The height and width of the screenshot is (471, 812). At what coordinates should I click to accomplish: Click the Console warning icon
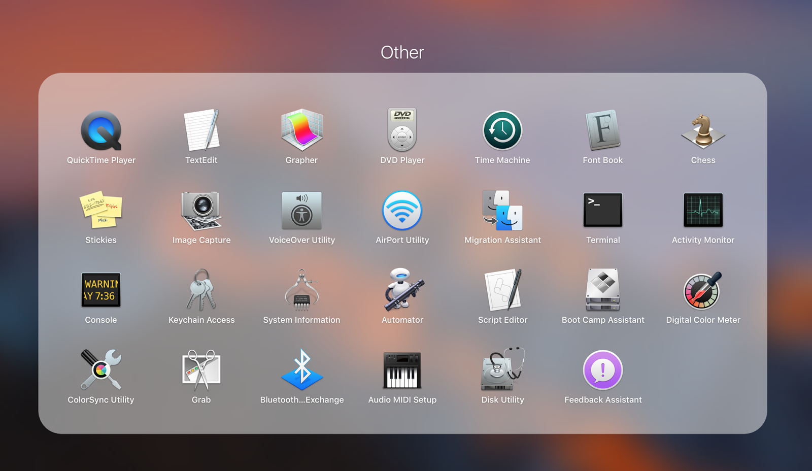(101, 290)
